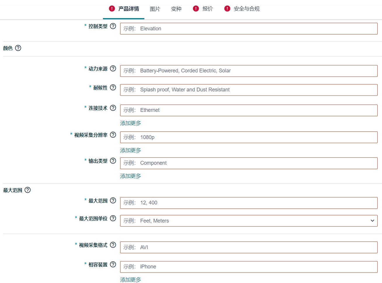
Task: Expand the 最大范围单位 dropdown
Action: [372, 221]
